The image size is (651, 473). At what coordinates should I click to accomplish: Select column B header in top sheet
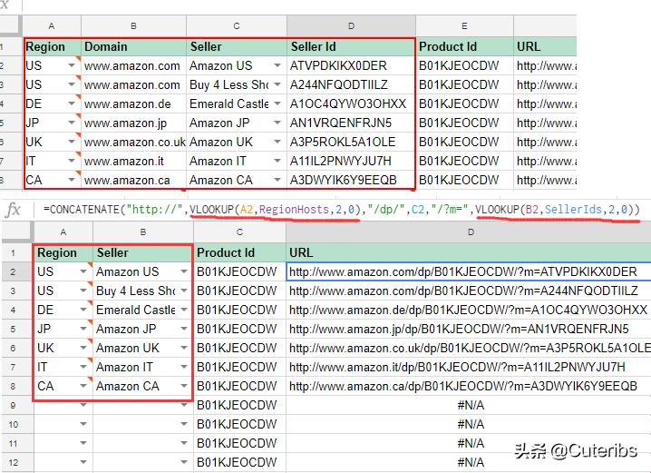coord(133,25)
